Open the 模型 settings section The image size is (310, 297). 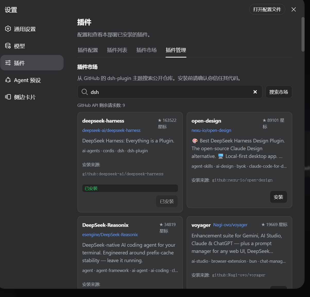point(32,46)
